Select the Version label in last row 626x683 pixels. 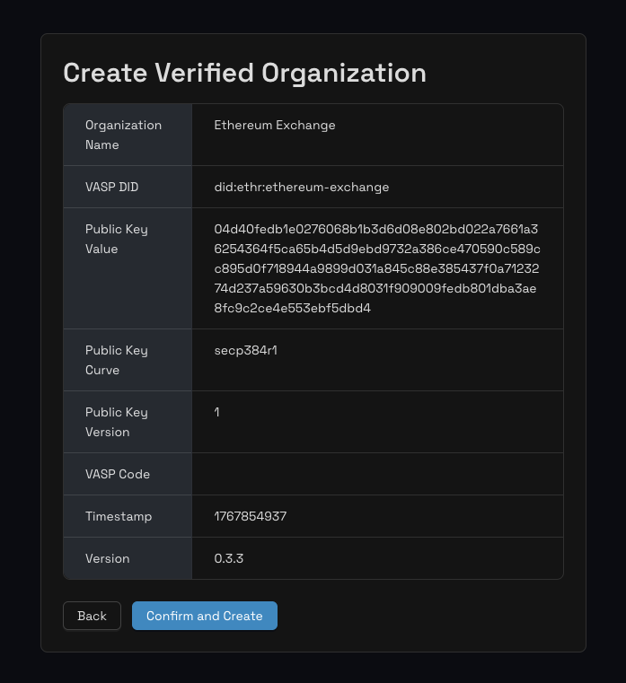[108, 558]
